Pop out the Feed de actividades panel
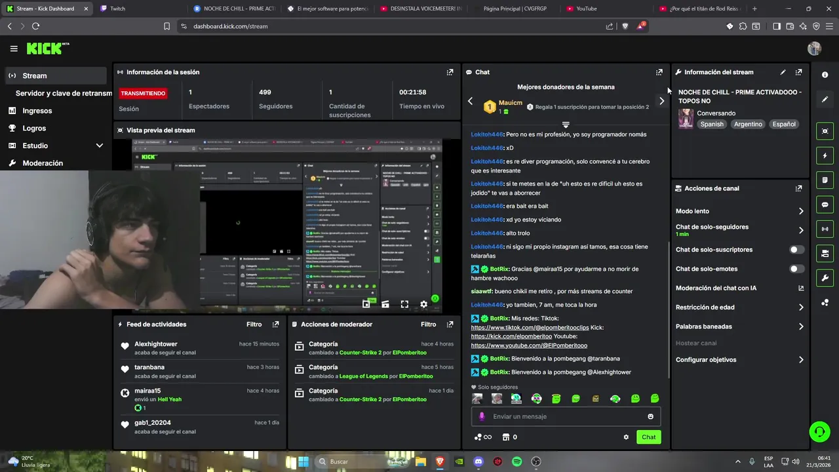The image size is (839, 472). [x=275, y=324]
